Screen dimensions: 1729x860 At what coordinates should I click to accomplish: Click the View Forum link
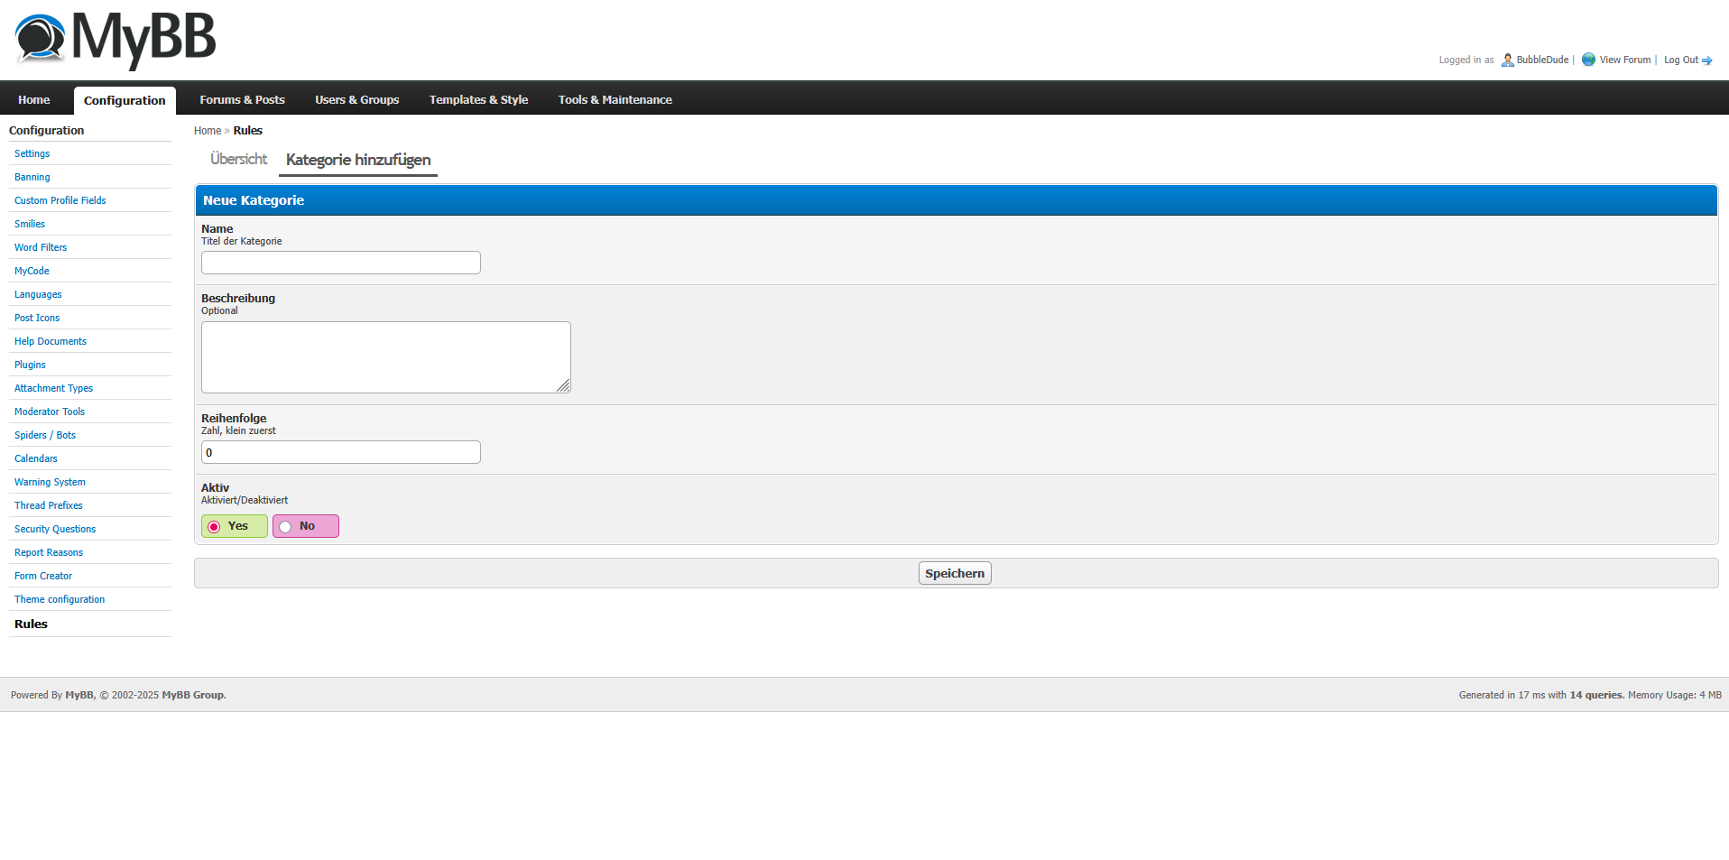(1624, 60)
